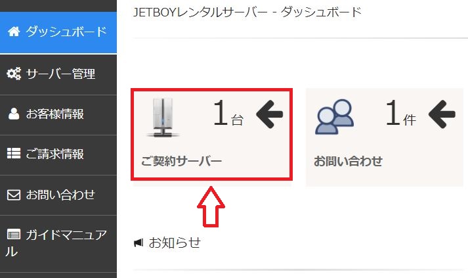Click the megaphone icon beside お知らせ
The width and height of the screenshot is (468, 278).
(x=138, y=243)
